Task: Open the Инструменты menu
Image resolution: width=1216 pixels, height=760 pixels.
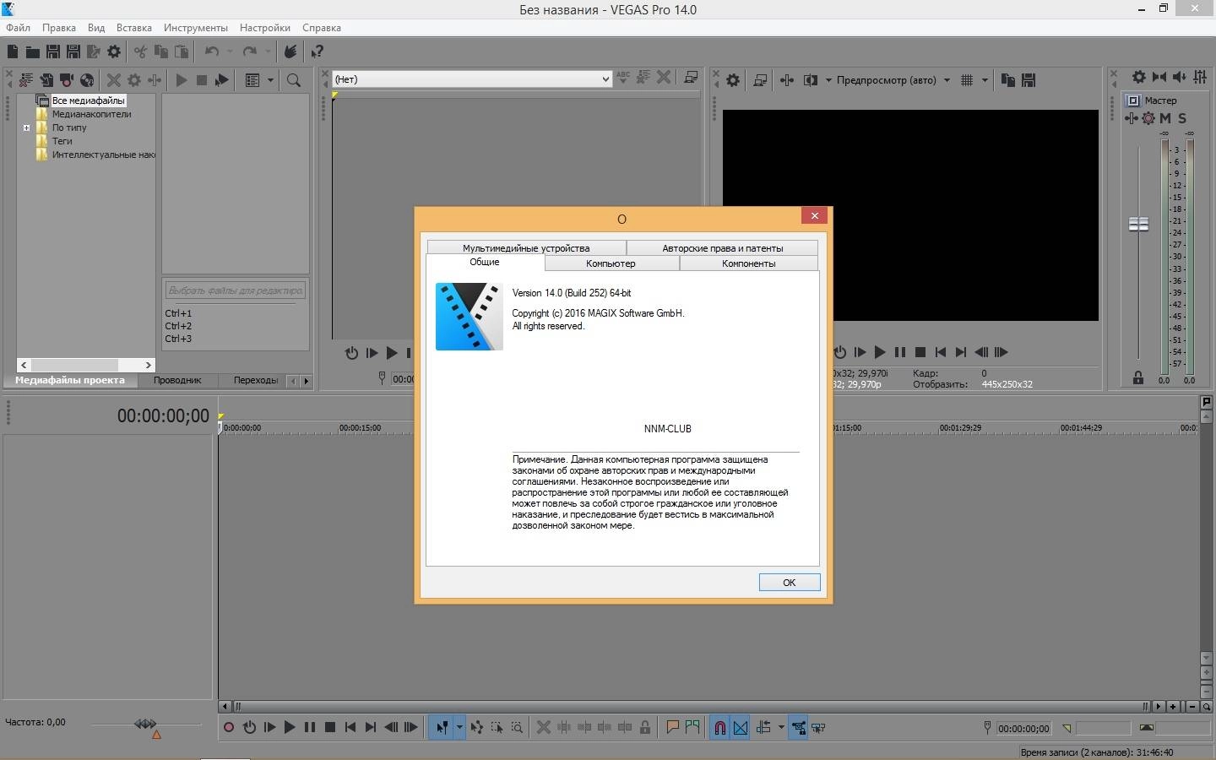Action: click(195, 27)
